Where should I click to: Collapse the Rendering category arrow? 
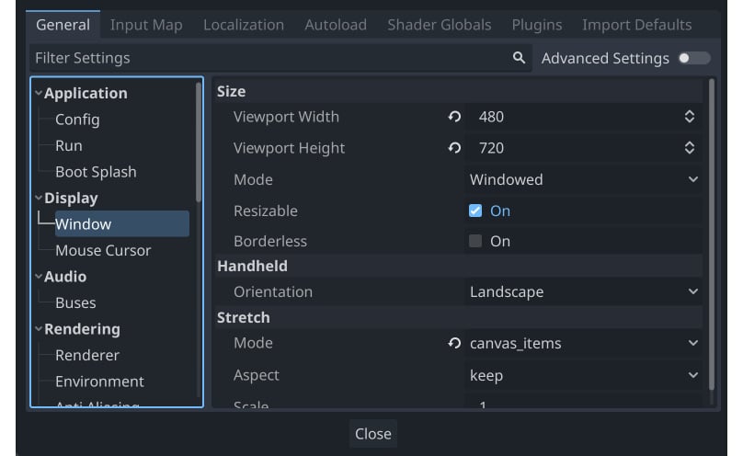click(x=39, y=328)
